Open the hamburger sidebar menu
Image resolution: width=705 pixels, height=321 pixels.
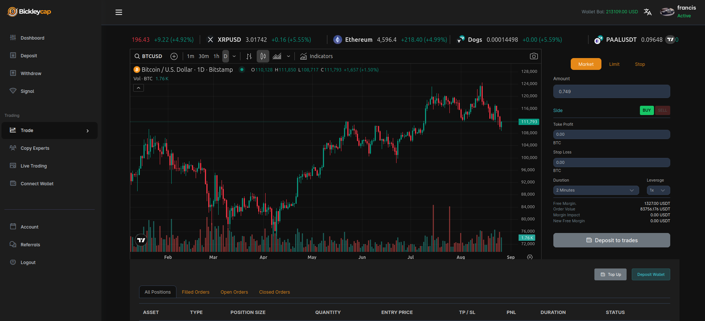tap(119, 12)
